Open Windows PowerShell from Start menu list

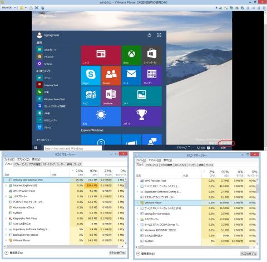click(51, 99)
